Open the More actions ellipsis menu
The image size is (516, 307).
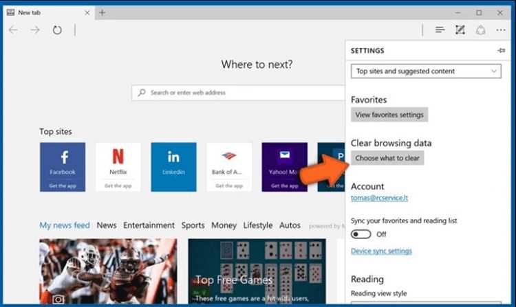pos(501,30)
